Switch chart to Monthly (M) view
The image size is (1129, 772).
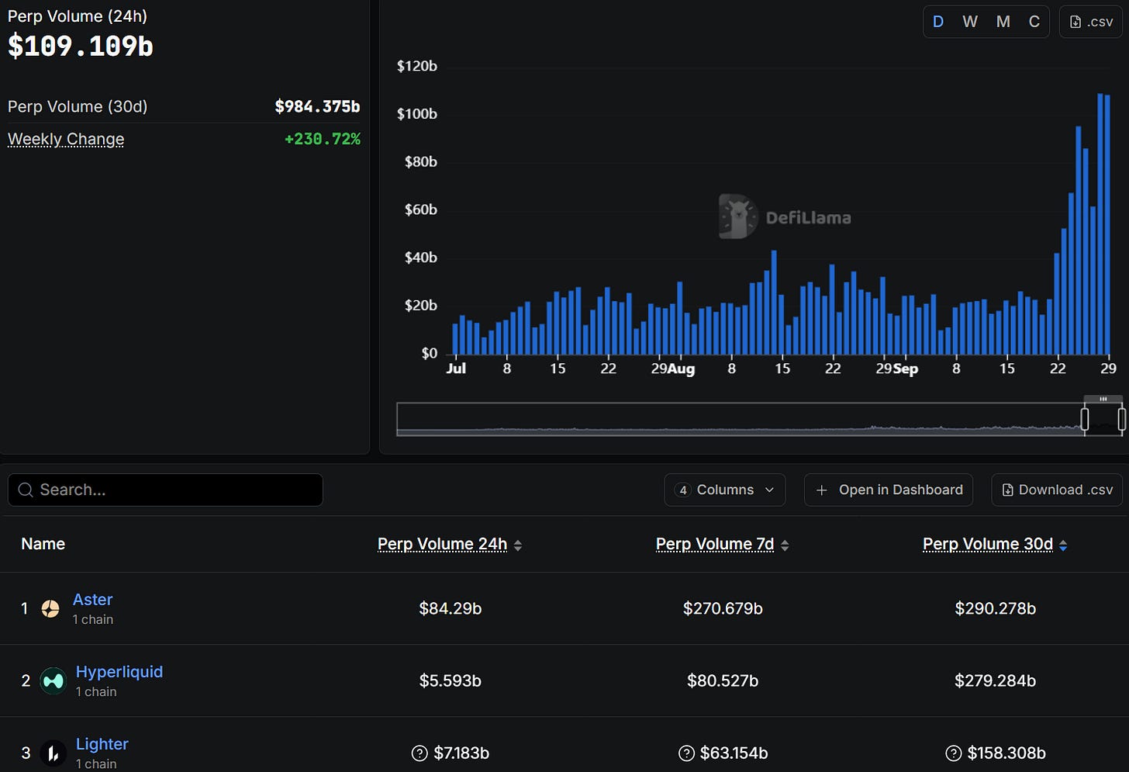[1003, 22]
